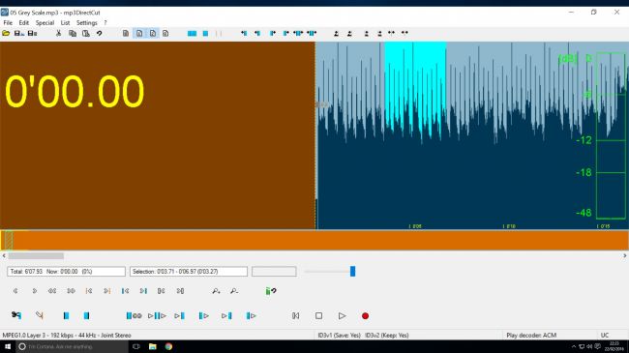The width and height of the screenshot is (629, 353).
Task: Click the Total/Now position field
Action: click(66, 272)
